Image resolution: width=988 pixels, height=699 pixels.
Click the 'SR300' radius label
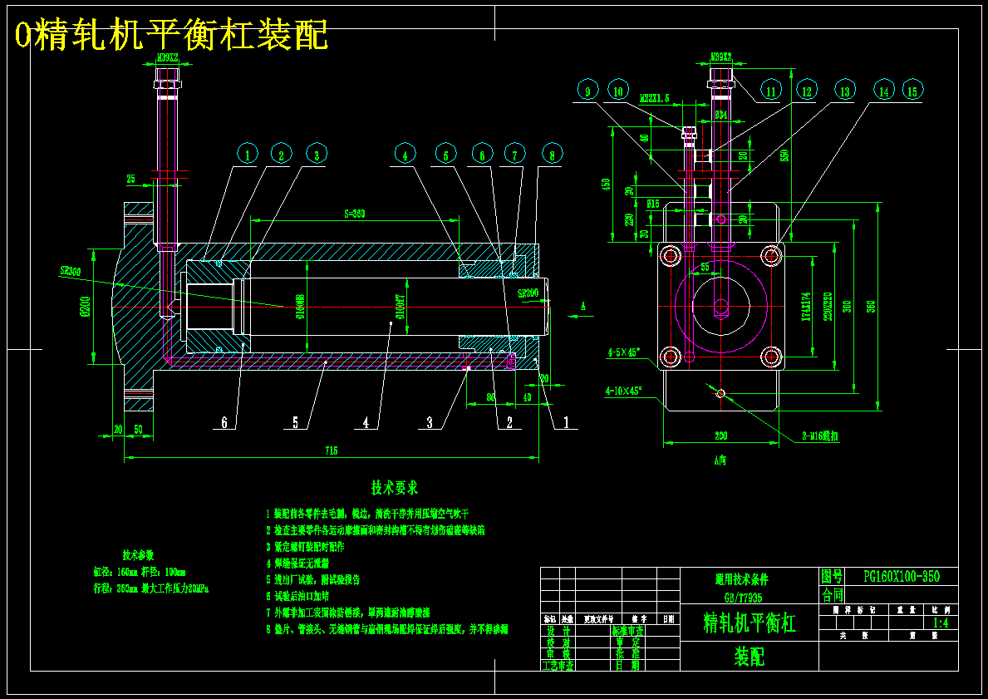tap(70, 270)
